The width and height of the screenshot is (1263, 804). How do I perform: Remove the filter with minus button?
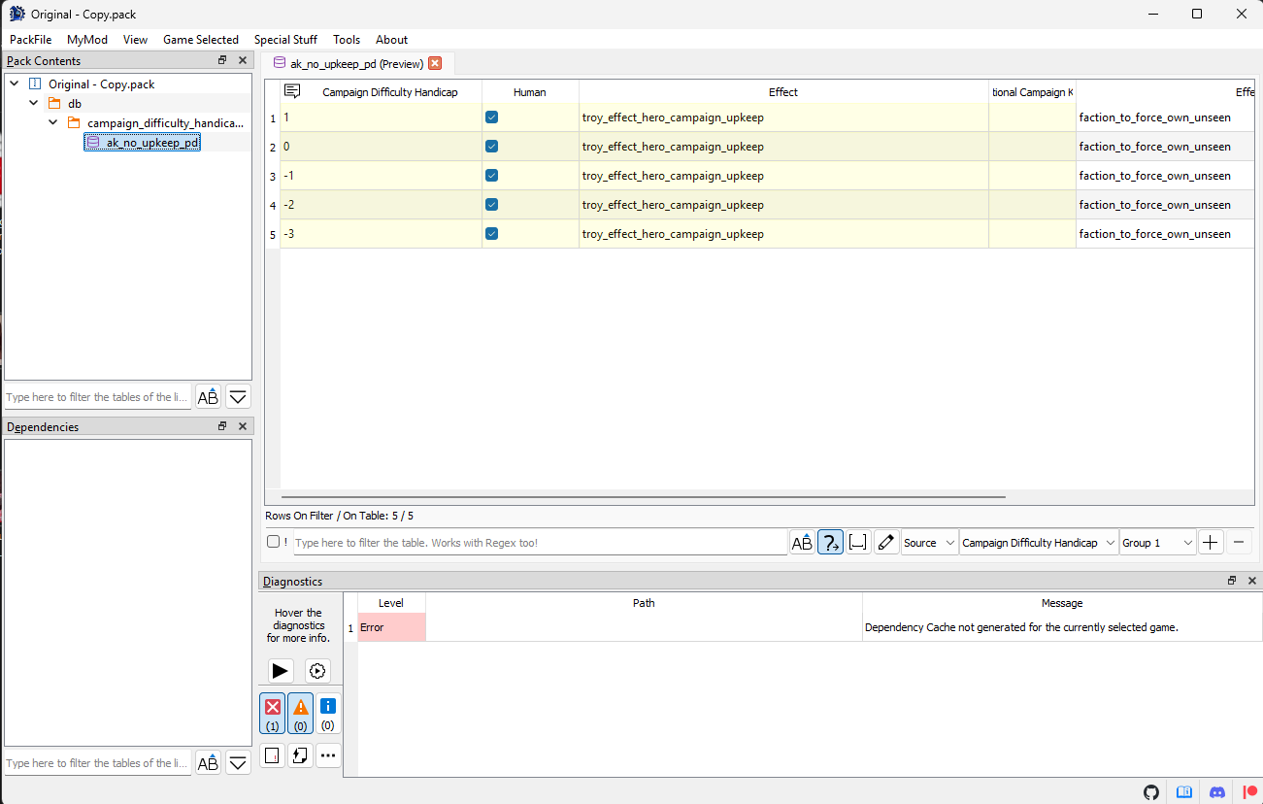[1239, 543]
